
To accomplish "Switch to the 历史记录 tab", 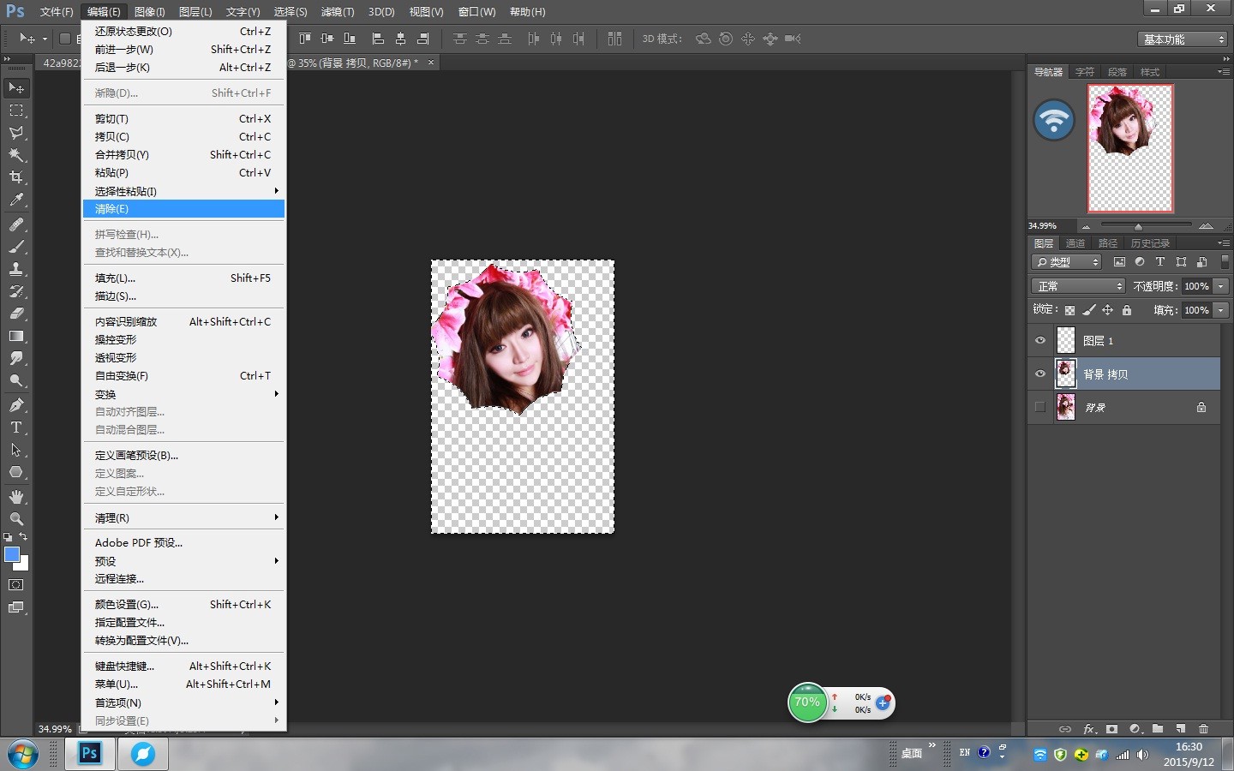I will click(x=1150, y=243).
